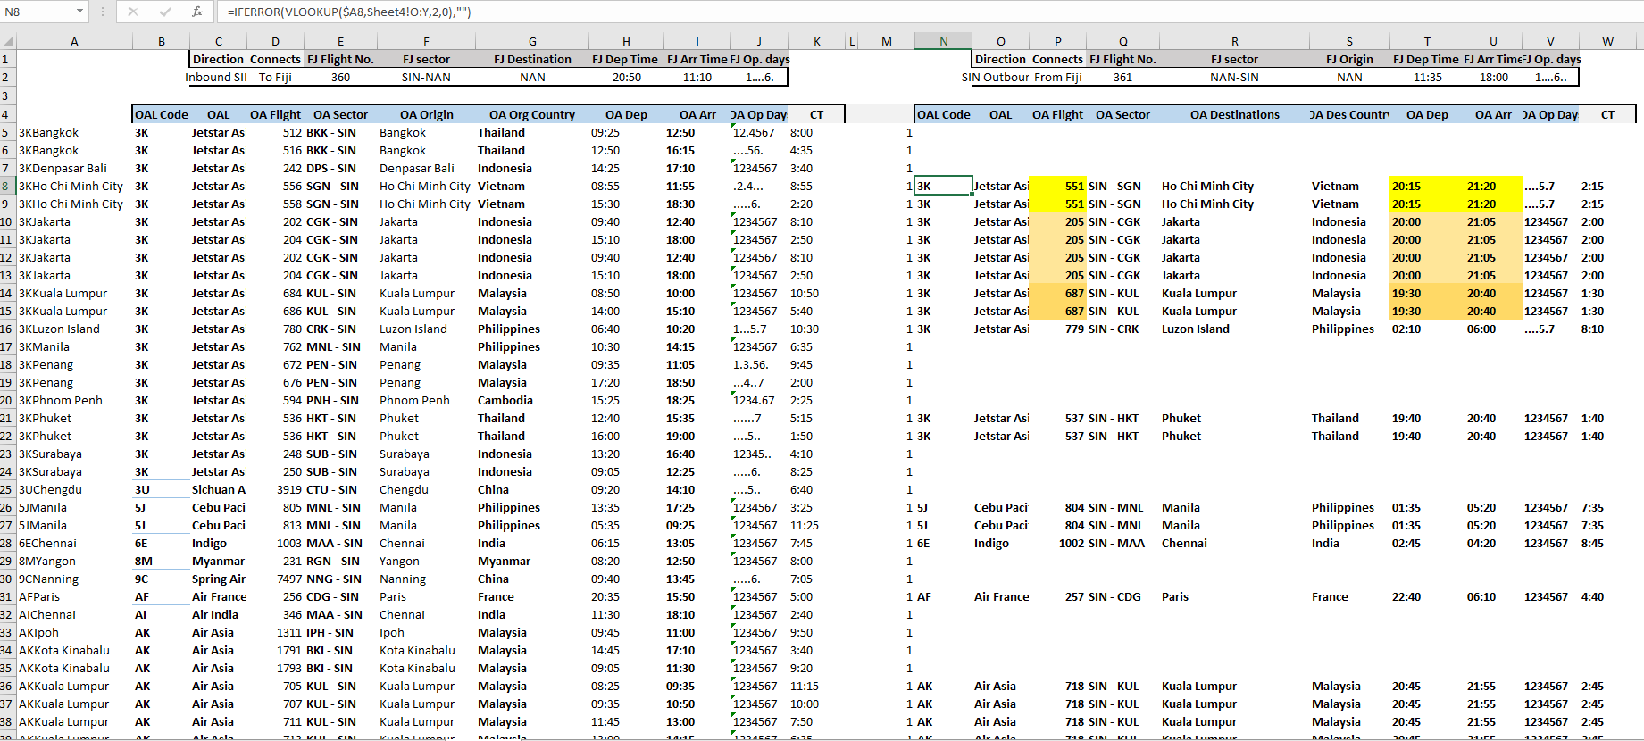Image resolution: width=1644 pixels, height=741 pixels.
Task: Click the 'AKIpoh' cell
Action: coord(74,632)
